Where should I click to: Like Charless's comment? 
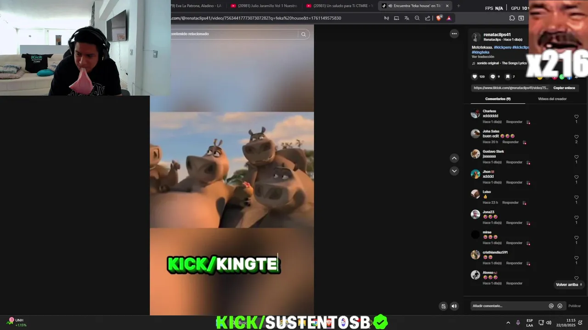click(x=577, y=117)
